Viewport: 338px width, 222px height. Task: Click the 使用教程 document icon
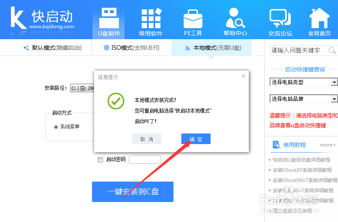276,145
